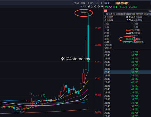Click the 10.330 low price label
151x117 pixels.
21,112
